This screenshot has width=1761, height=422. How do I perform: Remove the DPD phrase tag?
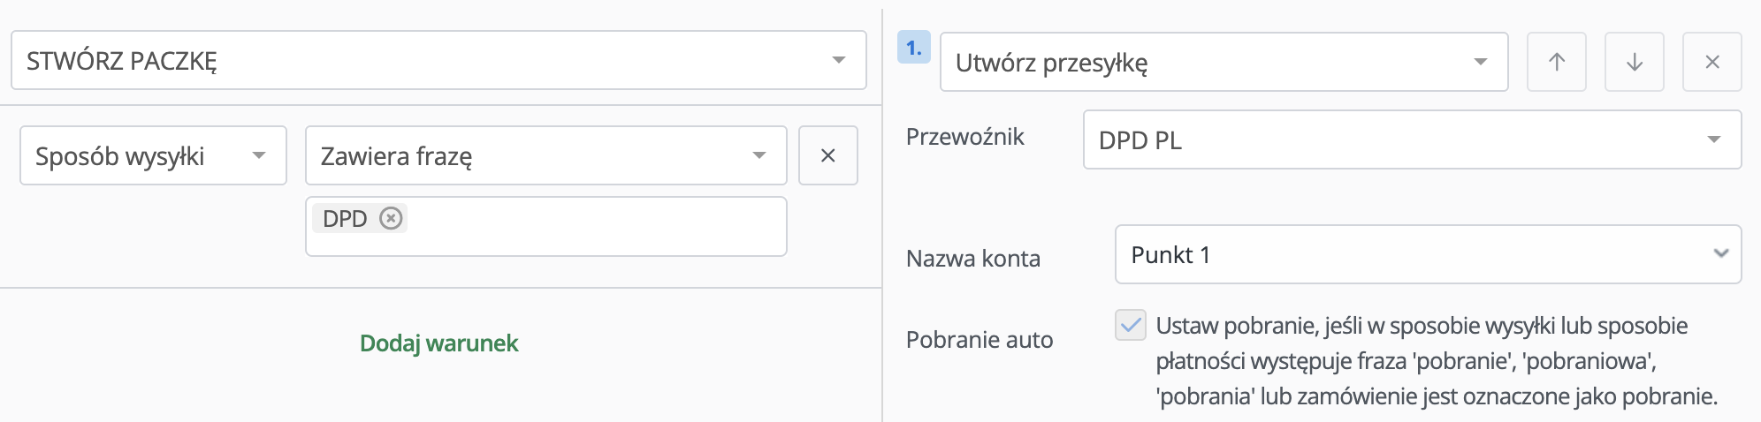(x=391, y=218)
